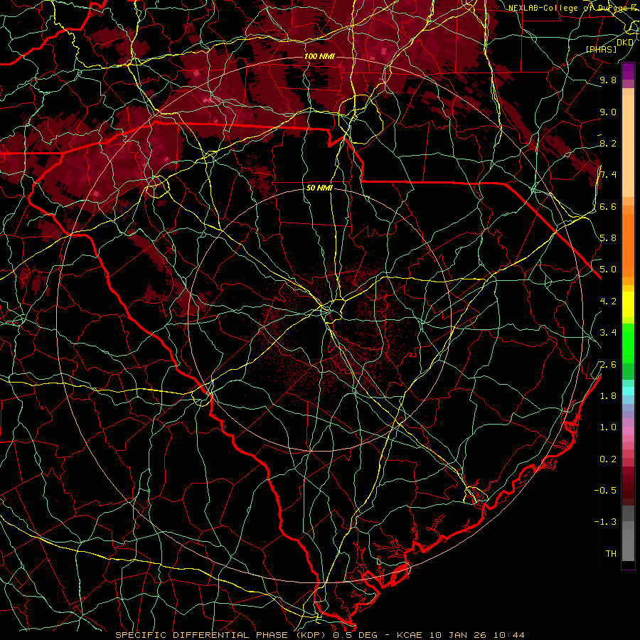Image resolution: width=640 pixels, height=640 pixels.
Task: Click the TH threshold legend label
Action: [x=611, y=554]
